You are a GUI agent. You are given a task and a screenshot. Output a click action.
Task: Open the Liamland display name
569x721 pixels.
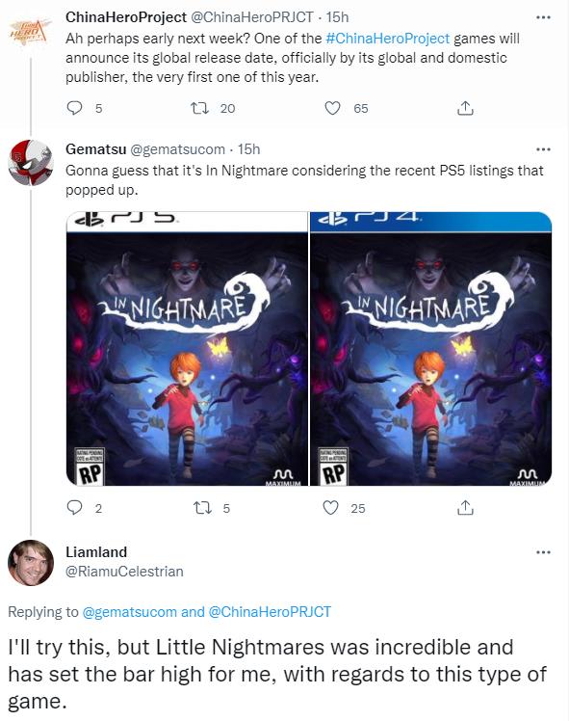click(96, 551)
